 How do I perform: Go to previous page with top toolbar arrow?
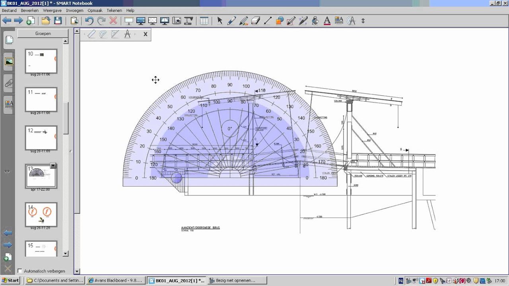click(7, 21)
